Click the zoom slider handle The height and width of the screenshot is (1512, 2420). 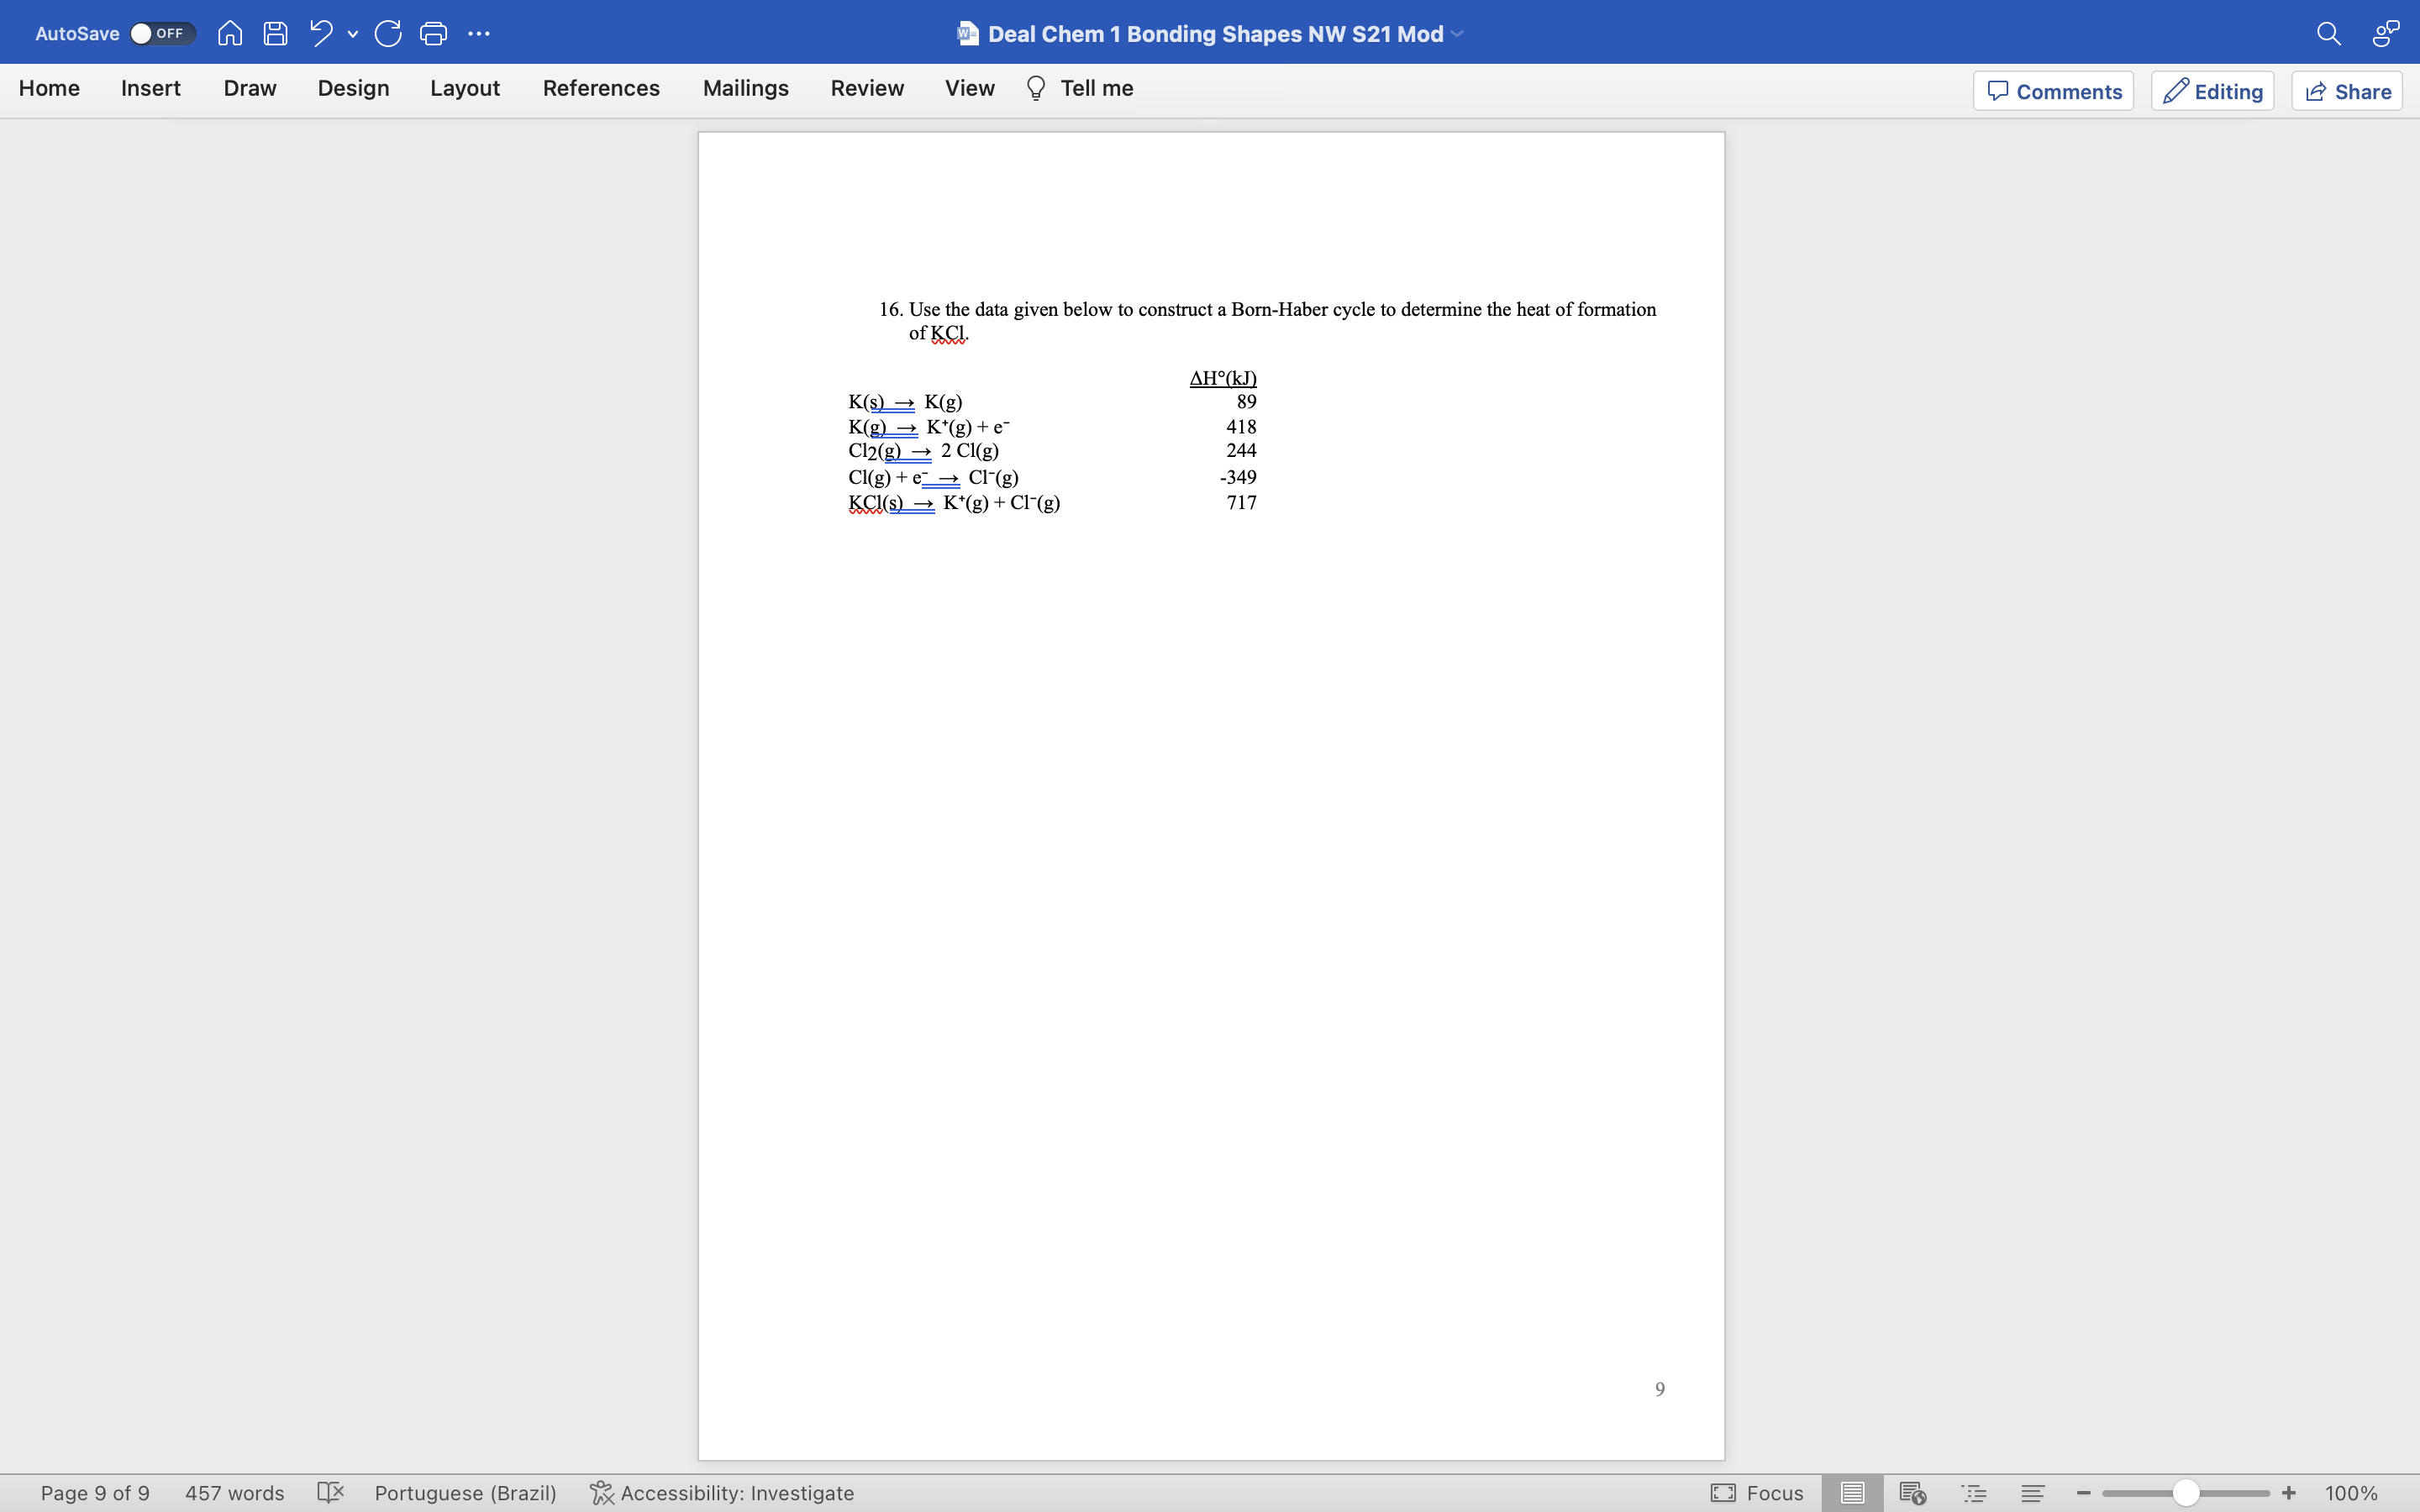point(2185,1492)
